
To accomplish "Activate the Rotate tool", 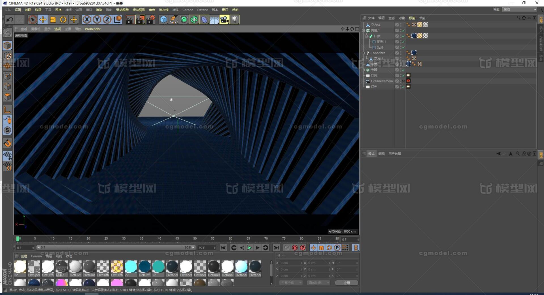I will coord(63,20).
